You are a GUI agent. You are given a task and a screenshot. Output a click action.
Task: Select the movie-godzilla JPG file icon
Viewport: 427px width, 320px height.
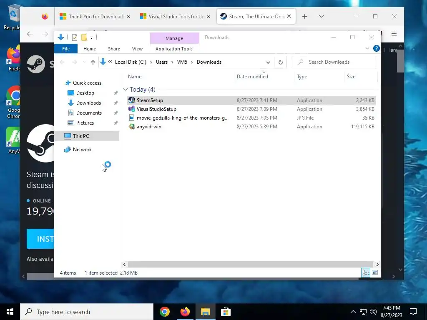coord(132,117)
